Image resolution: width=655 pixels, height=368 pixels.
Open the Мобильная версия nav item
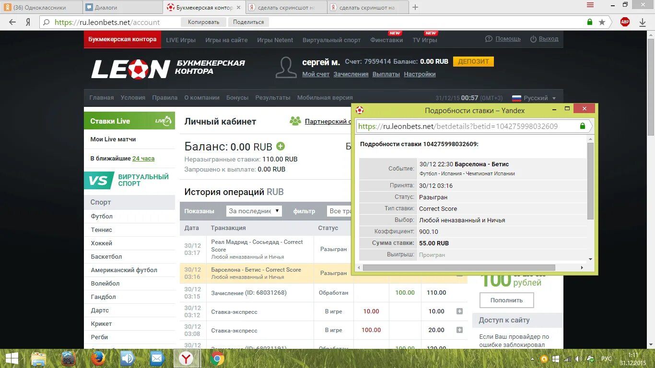coord(325,98)
